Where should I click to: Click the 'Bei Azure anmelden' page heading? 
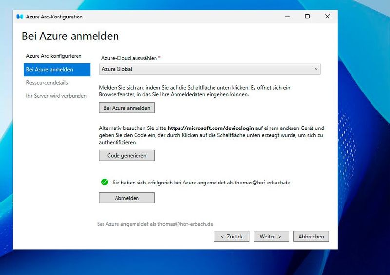point(70,36)
